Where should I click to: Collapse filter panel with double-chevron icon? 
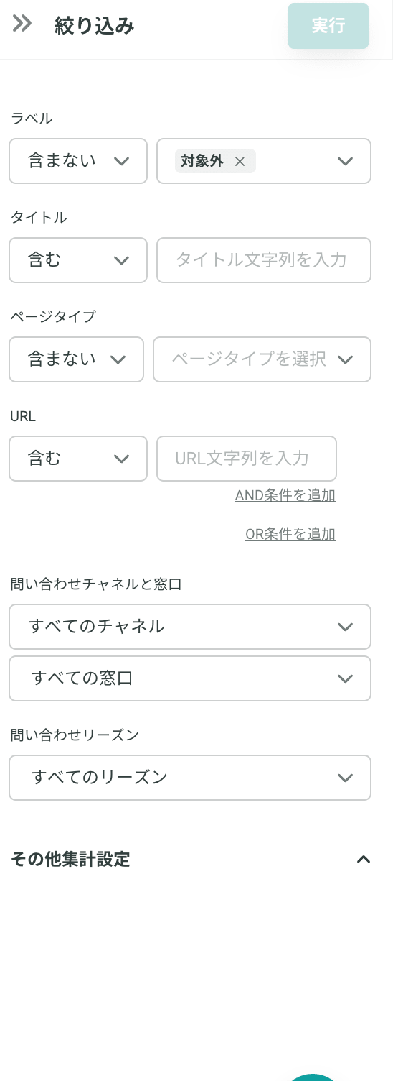(x=22, y=24)
